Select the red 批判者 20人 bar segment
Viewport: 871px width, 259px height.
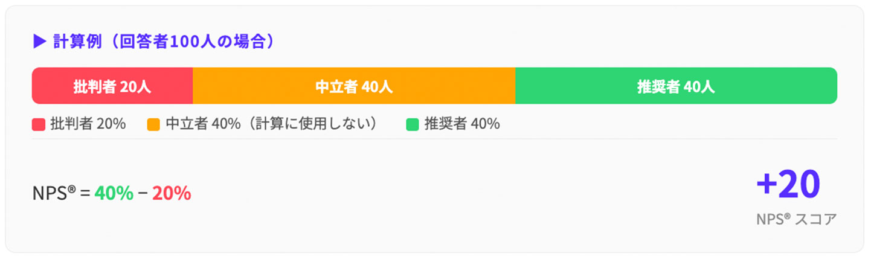click(112, 86)
